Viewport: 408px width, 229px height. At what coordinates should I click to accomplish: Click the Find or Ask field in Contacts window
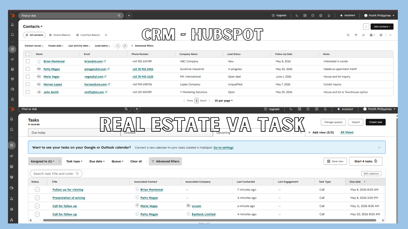[71, 15]
